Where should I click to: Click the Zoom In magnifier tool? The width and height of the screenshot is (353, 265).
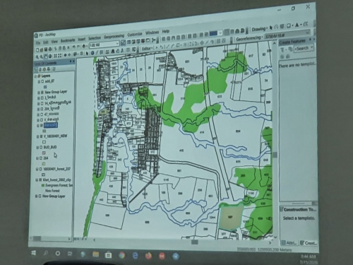coord(37,57)
